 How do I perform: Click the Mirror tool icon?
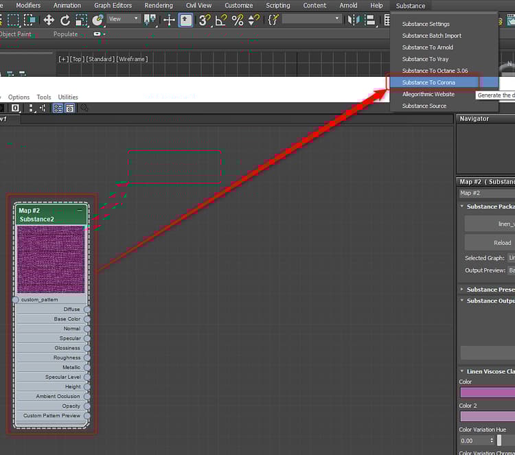point(354,20)
